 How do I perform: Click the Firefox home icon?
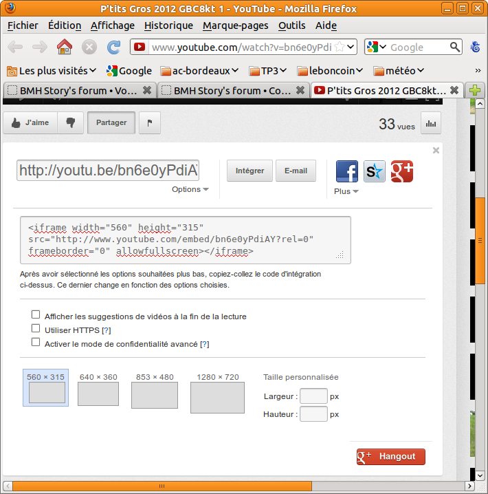(65, 47)
